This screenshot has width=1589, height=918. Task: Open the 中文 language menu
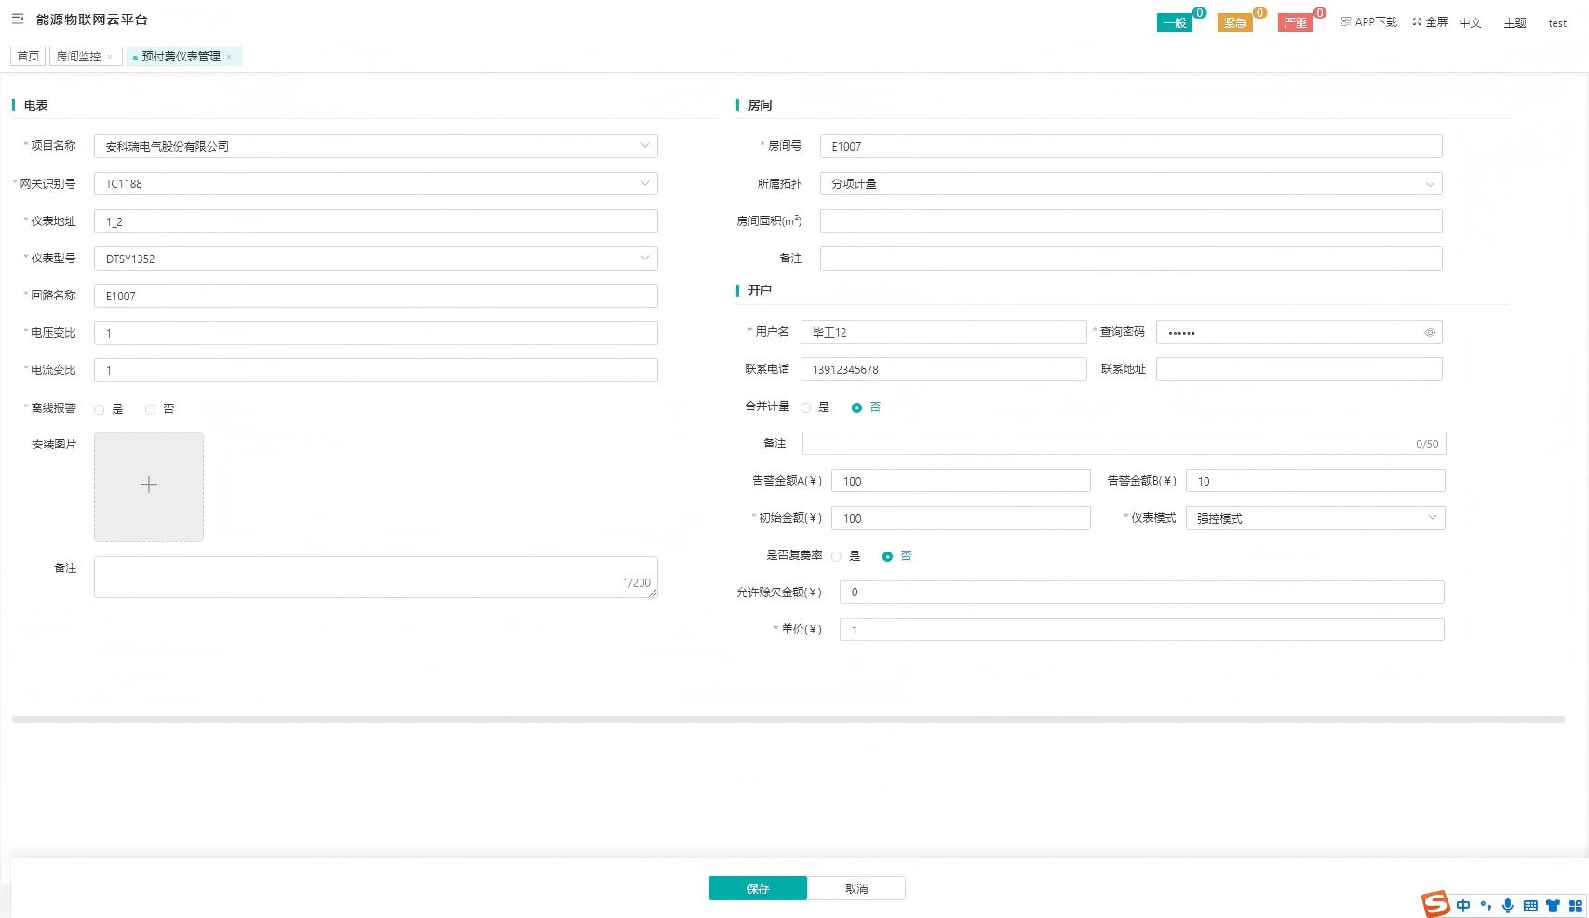[1470, 23]
